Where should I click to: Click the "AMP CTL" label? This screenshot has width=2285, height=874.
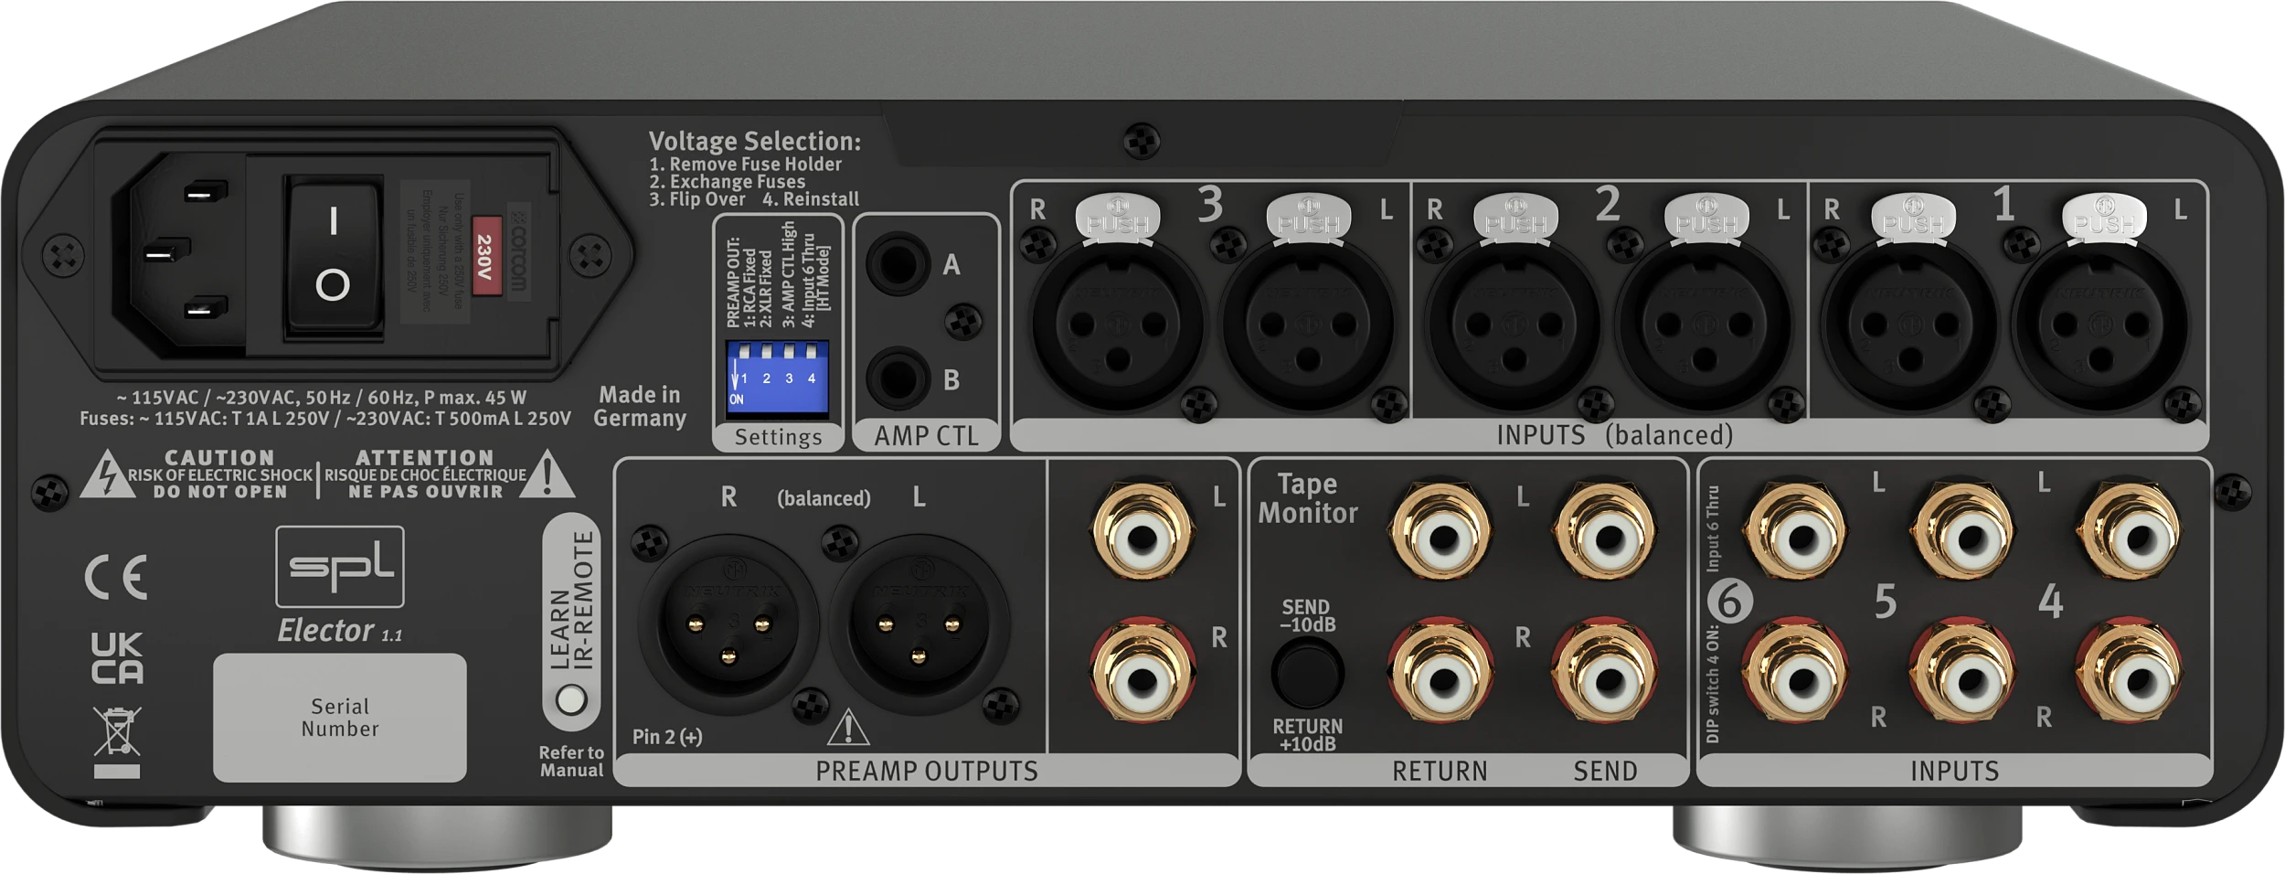pyautogui.click(x=926, y=436)
